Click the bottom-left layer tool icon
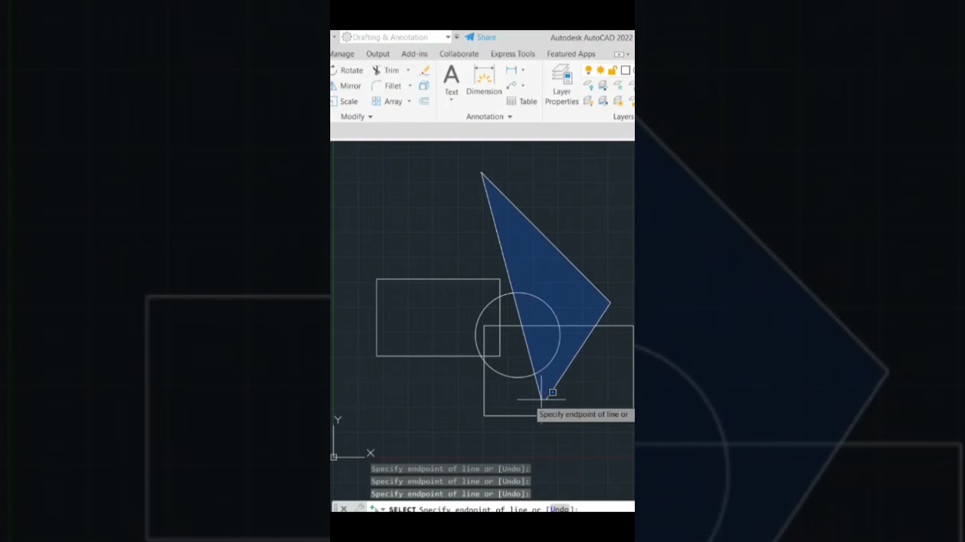The width and height of the screenshot is (965, 542). (589, 102)
